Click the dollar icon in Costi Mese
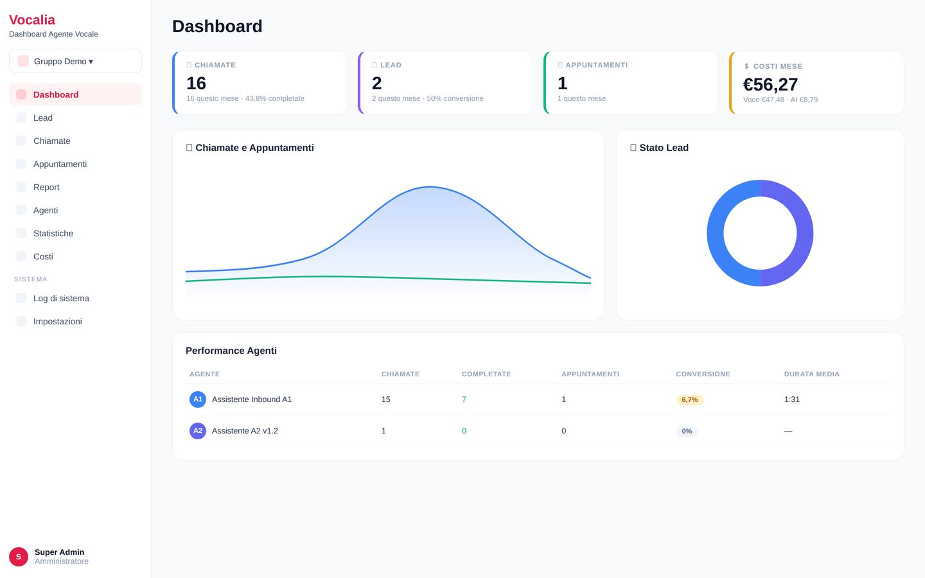This screenshot has height=578, width=925. (x=746, y=66)
